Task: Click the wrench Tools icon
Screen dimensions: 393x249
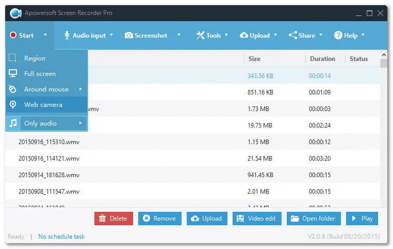Action: (200, 35)
